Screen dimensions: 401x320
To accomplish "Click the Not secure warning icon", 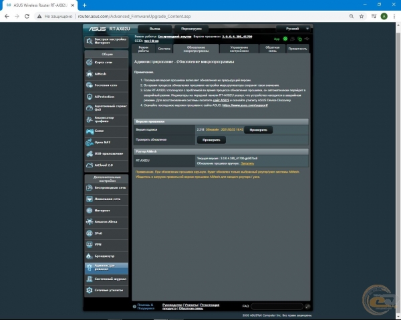I will 39,16.
